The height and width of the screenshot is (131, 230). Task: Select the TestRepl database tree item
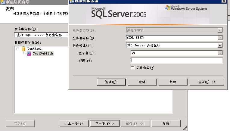(34, 49)
